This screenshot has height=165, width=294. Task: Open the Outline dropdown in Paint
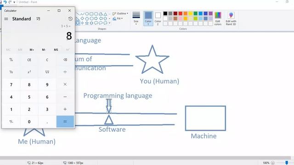pyautogui.click(x=120, y=14)
